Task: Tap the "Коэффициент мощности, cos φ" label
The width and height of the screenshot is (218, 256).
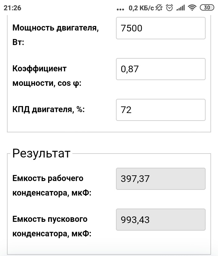Action: (47, 76)
